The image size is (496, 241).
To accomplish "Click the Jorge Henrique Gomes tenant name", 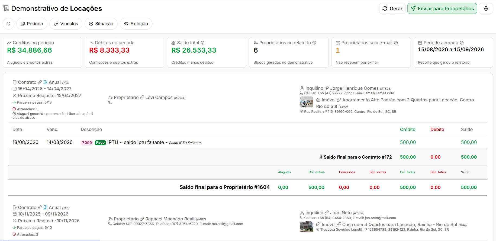I will [x=354, y=88].
